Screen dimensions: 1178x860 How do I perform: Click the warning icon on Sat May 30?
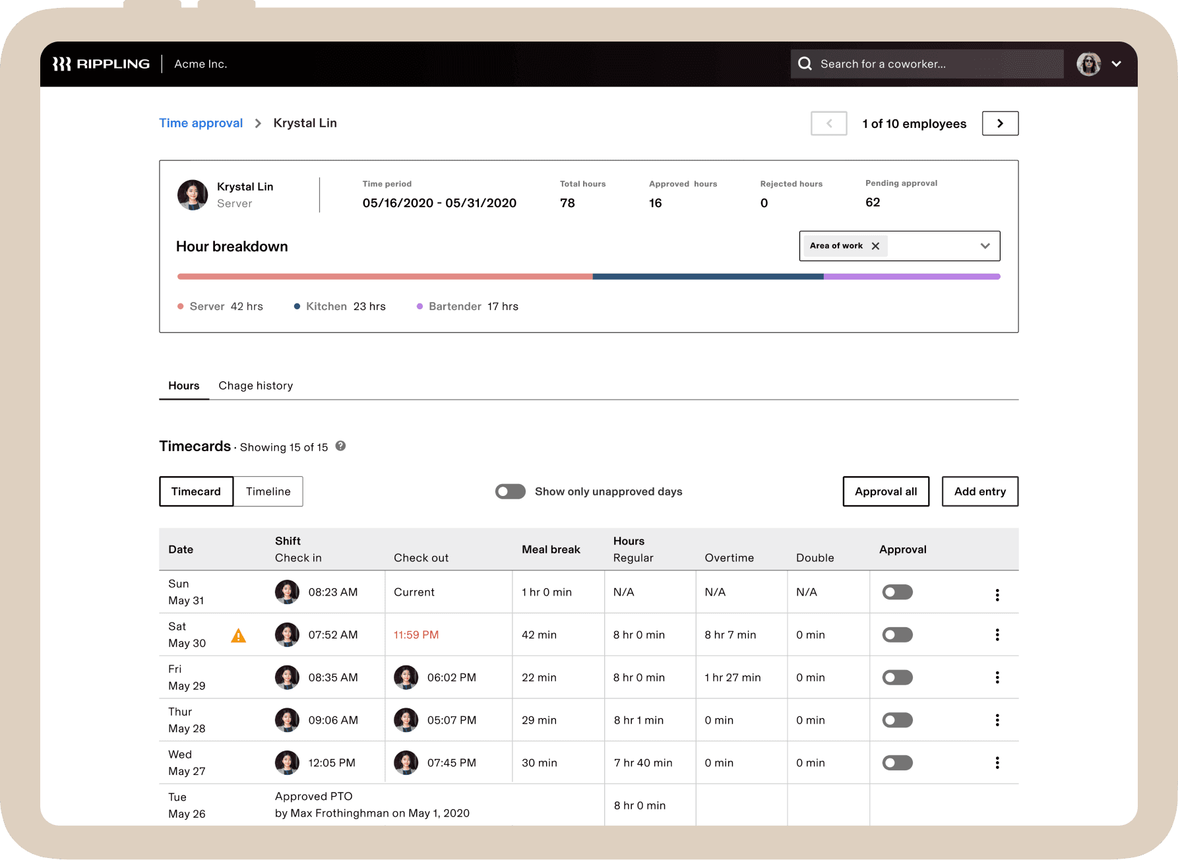pos(238,636)
